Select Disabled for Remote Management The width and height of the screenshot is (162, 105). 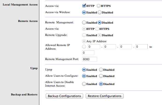(100, 22)
